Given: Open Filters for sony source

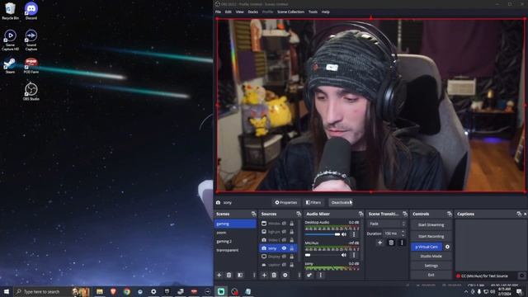Looking at the screenshot, I should 313,202.
